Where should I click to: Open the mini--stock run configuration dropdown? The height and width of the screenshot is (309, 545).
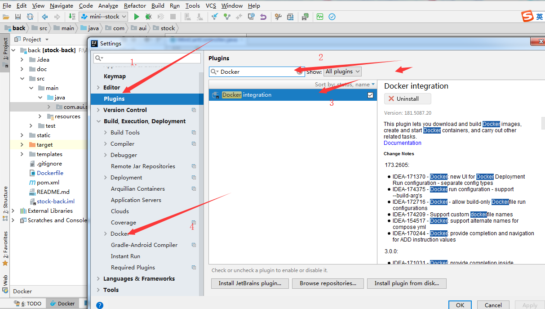103,17
